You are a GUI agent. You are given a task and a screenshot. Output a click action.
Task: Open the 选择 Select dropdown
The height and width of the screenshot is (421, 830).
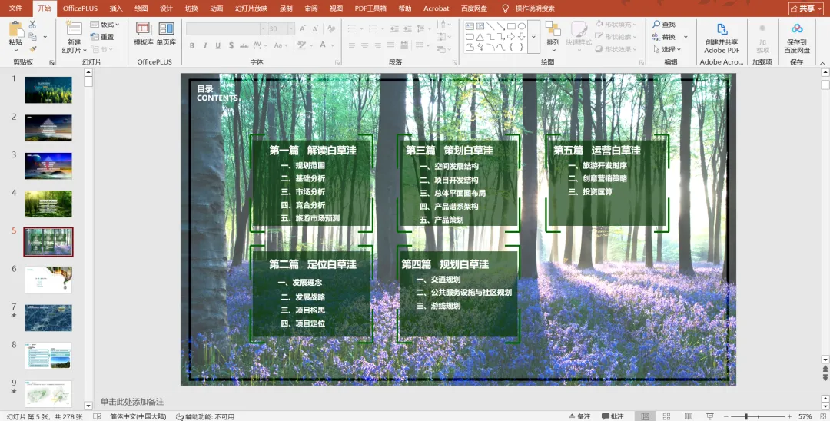point(668,49)
